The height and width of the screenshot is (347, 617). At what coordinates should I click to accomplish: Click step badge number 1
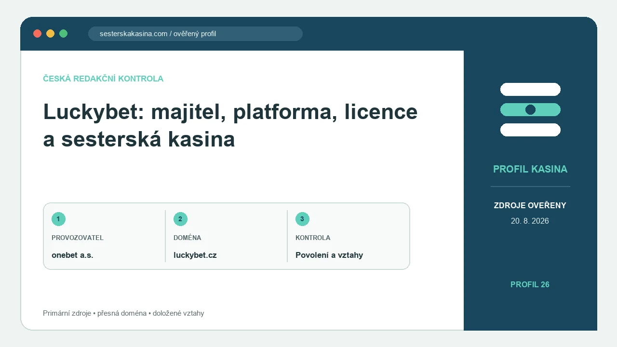click(58, 219)
